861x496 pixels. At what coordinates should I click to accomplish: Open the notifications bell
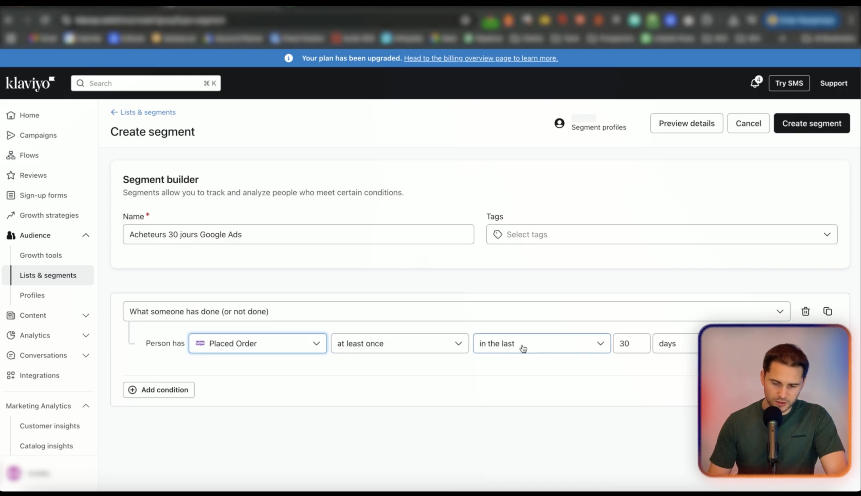pos(755,83)
